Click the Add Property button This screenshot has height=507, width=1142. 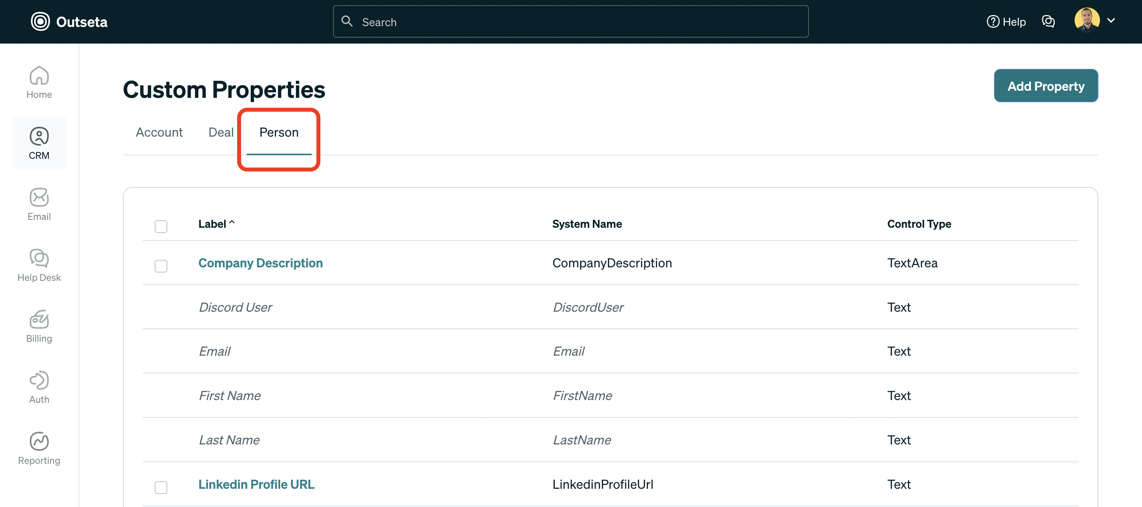(x=1046, y=86)
